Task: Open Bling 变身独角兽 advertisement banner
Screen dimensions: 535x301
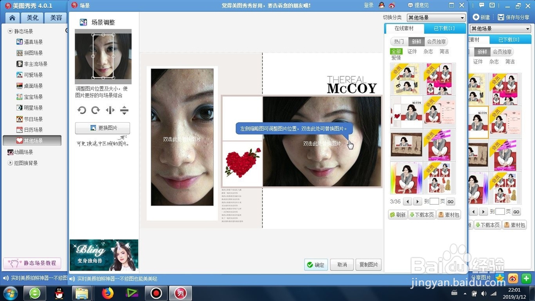Action: point(104,255)
